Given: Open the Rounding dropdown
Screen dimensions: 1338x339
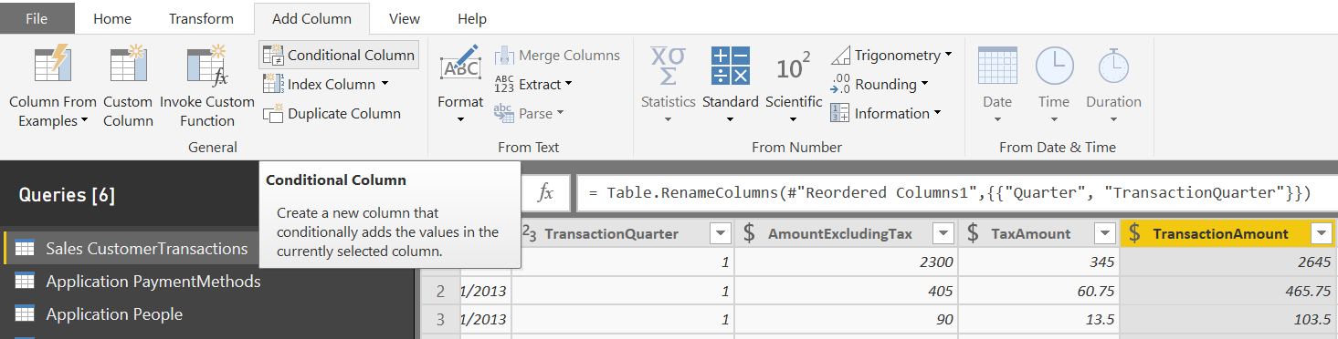Looking at the screenshot, I should [879, 84].
